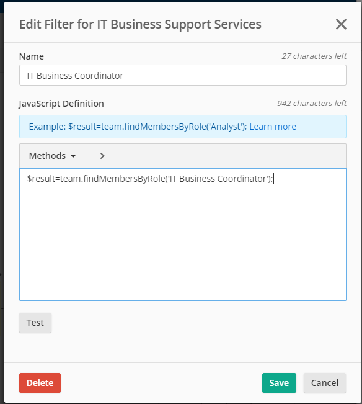Image resolution: width=362 pixels, height=404 pixels.
Task: Close the Edit Filter dialog with X
Action: click(341, 24)
